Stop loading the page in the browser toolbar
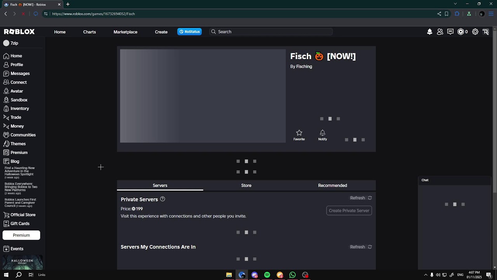This screenshot has height=280, width=497. [23, 14]
